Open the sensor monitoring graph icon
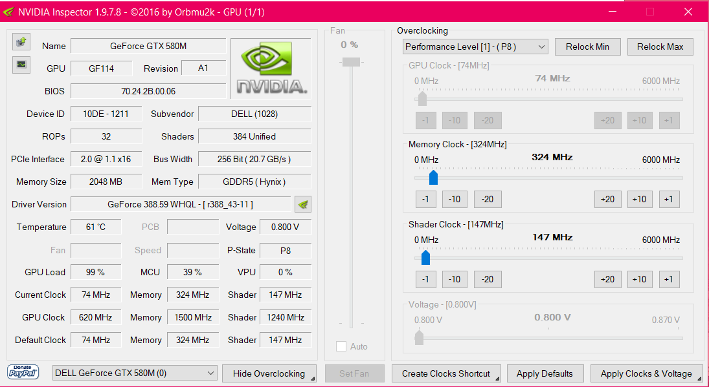Screen dimensions: 709x387 [21, 65]
